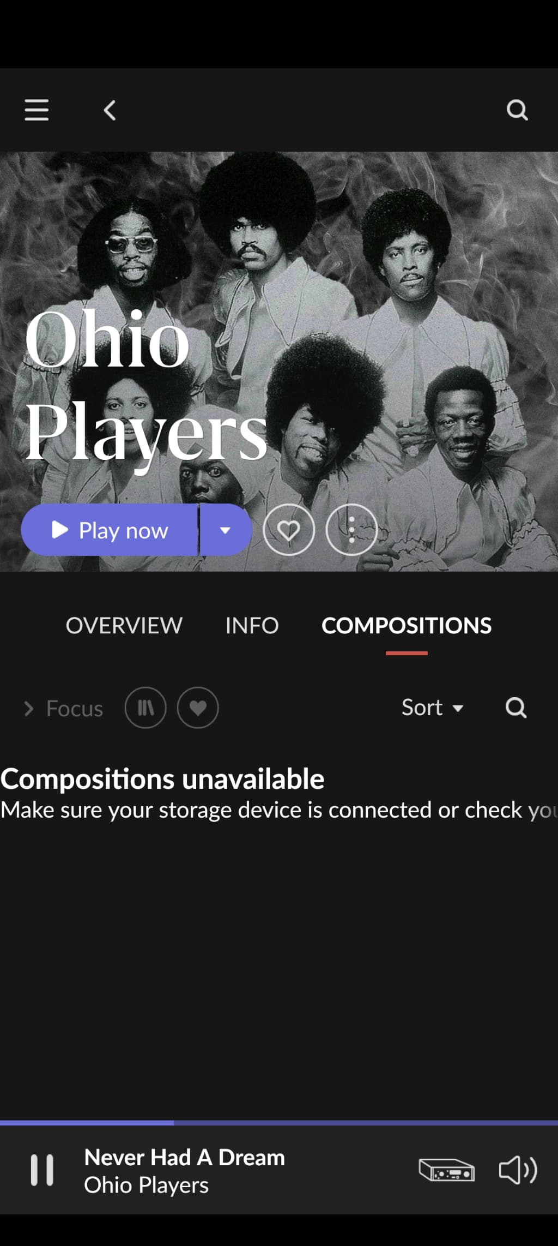Screen dimensions: 558x1246
Task: Open the hamburger navigation menu
Action: 37,110
